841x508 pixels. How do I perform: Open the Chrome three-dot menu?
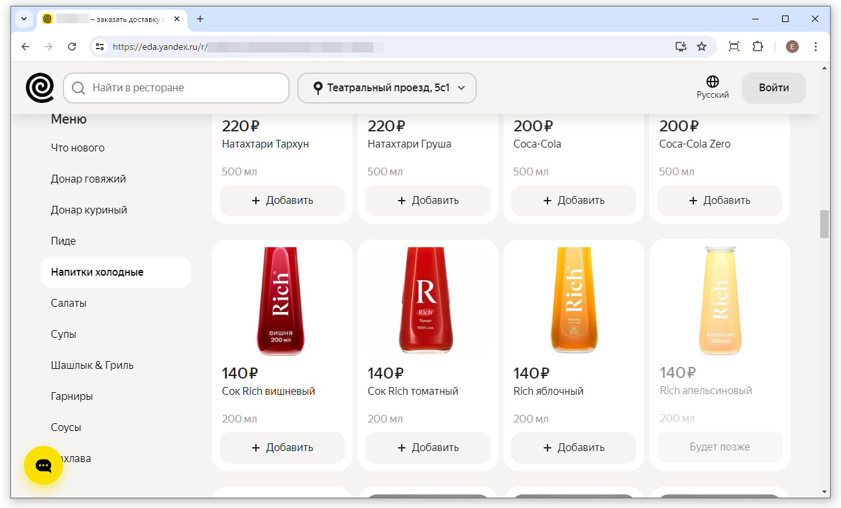[816, 47]
